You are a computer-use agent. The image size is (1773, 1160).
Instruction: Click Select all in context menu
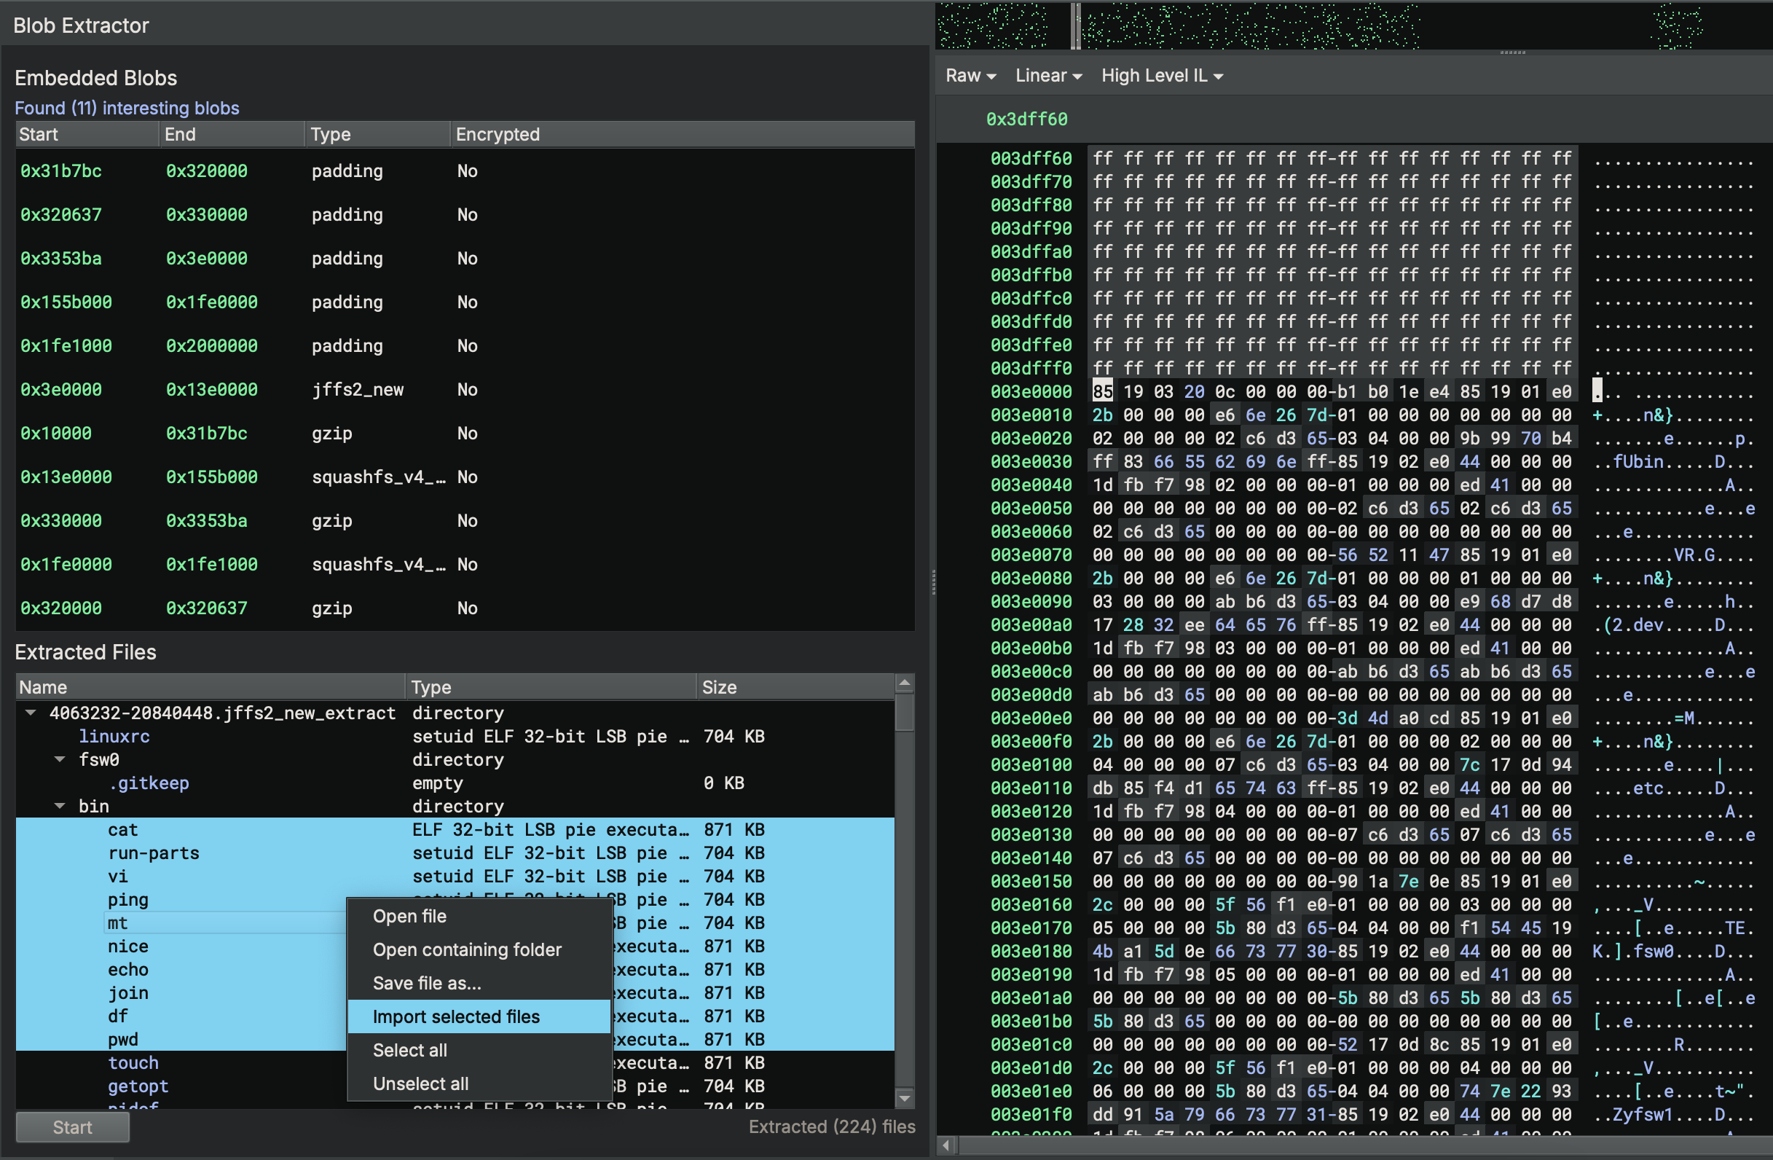[x=409, y=1050]
